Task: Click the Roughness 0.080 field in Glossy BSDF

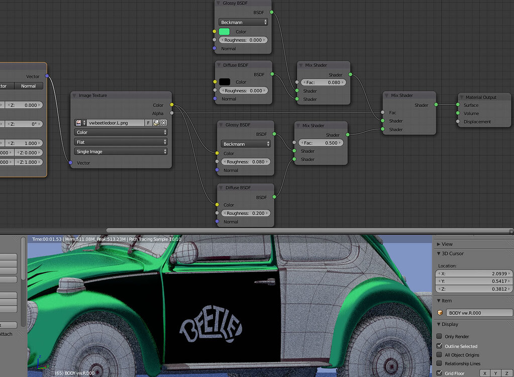Action: [x=246, y=162]
